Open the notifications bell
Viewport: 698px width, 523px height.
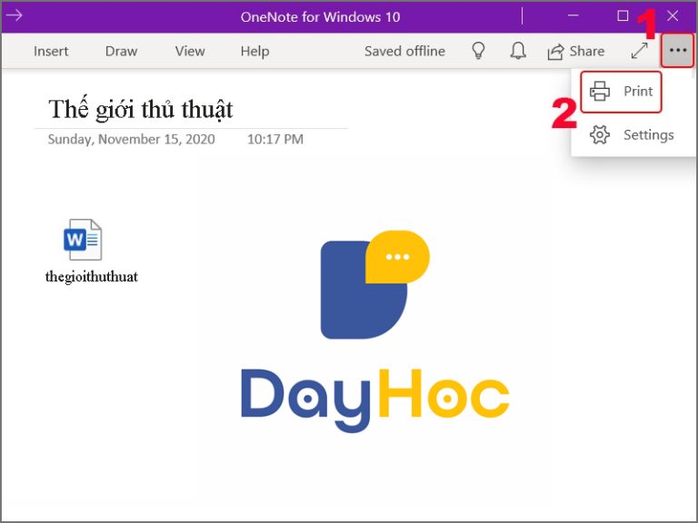click(518, 51)
